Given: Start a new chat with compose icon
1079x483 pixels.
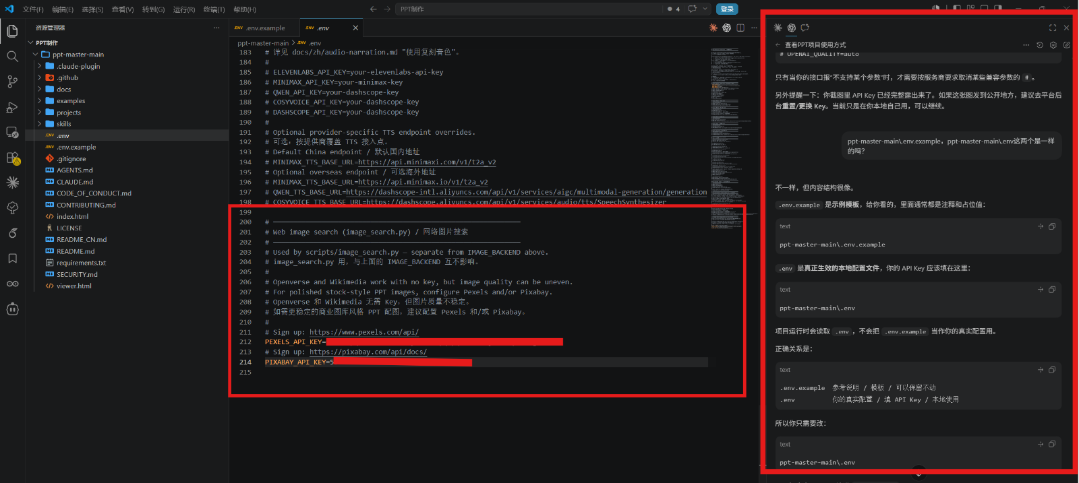Looking at the screenshot, I should pyautogui.click(x=1067, y=45).
